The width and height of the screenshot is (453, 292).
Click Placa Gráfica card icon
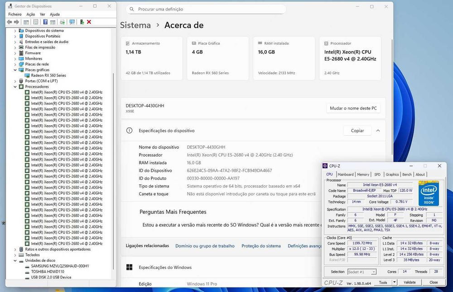[194, 43]
